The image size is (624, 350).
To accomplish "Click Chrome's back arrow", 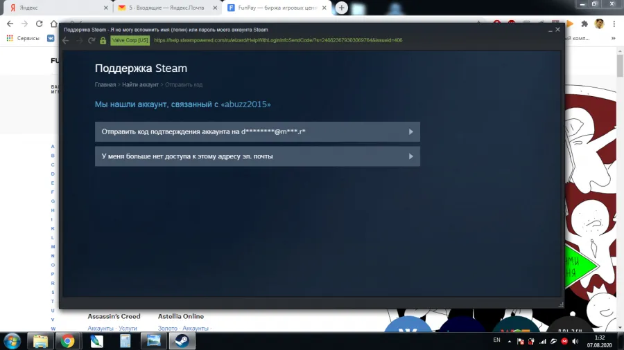I will click(10, 24).
